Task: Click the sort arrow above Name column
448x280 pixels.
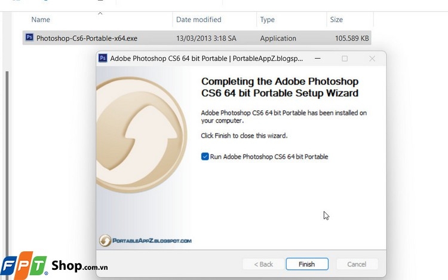Action: click(100, 13)
